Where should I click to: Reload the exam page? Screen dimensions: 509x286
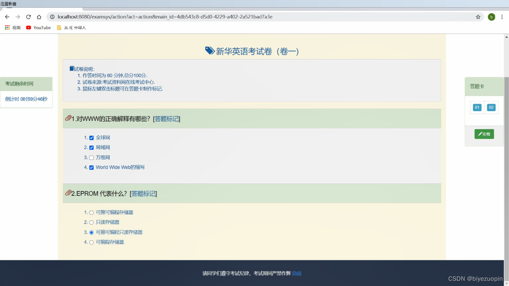click(x=29, y=17)
